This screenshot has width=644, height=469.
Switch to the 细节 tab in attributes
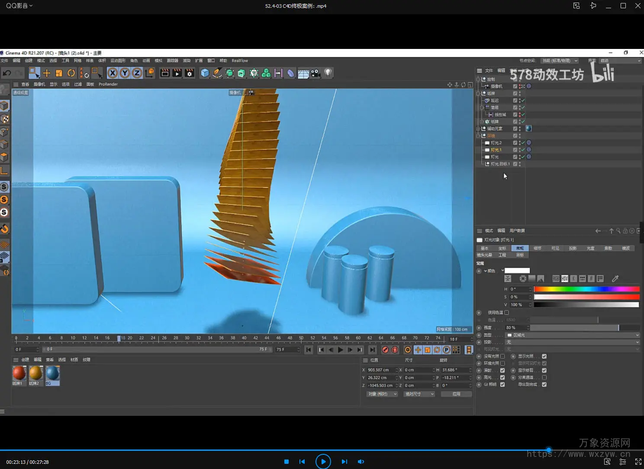(537, 248)
